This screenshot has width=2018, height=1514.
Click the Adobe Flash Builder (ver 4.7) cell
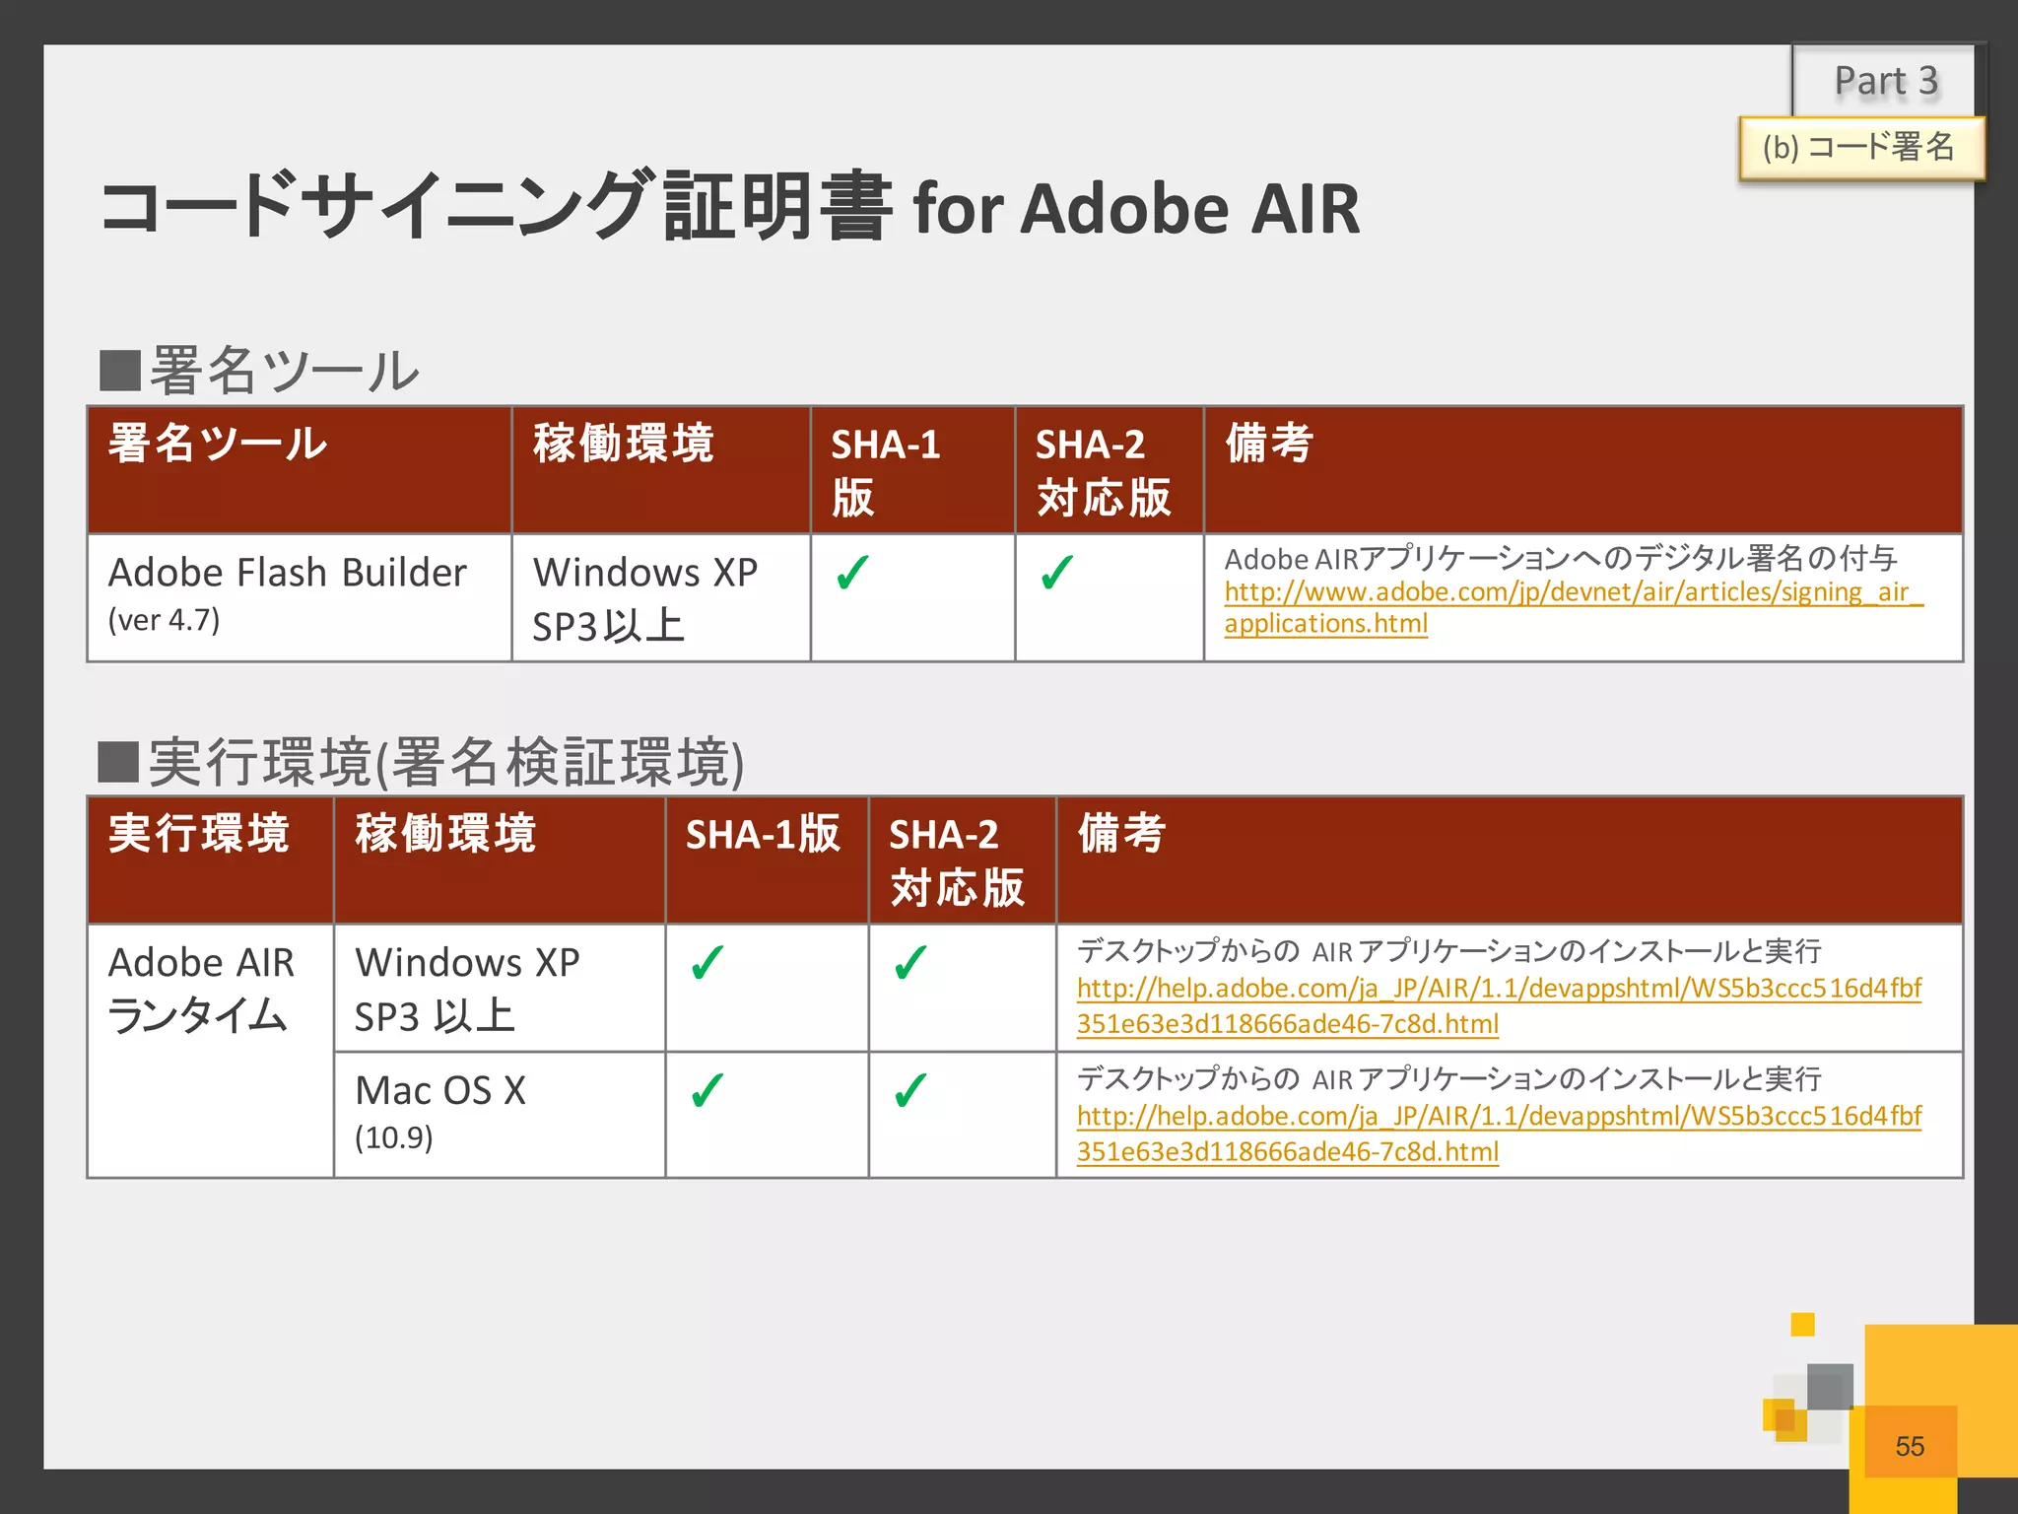click(300, 597)
